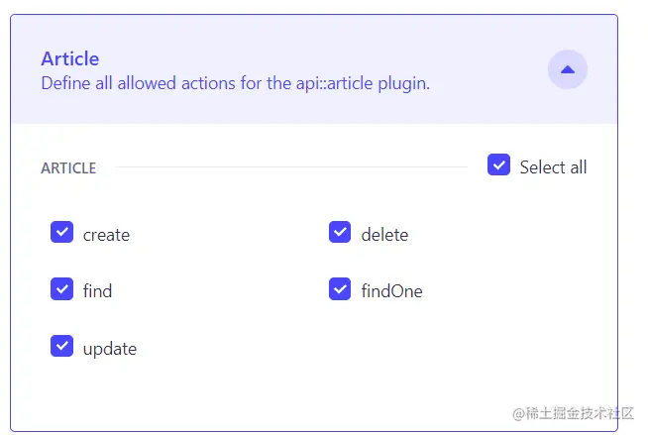The width and height of the screenshot is (648, 435).
Task: Click the "delete" action label
Action: [x=384, y=235]
